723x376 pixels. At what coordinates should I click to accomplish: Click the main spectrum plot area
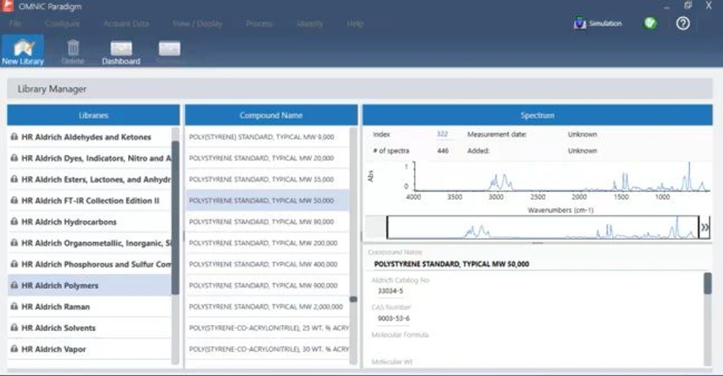click(562, 176)
